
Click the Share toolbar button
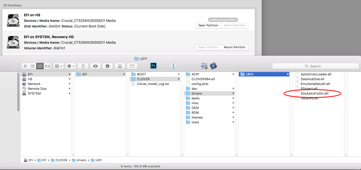click(83, 66)
